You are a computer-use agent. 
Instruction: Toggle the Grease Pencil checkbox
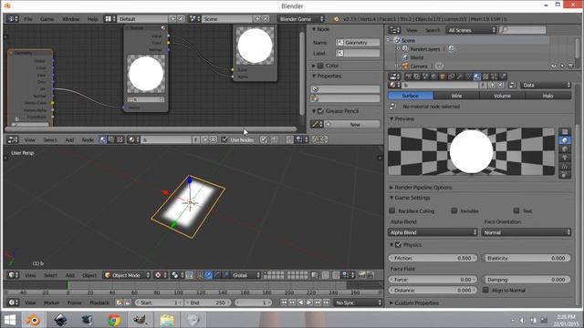(320, 111)
